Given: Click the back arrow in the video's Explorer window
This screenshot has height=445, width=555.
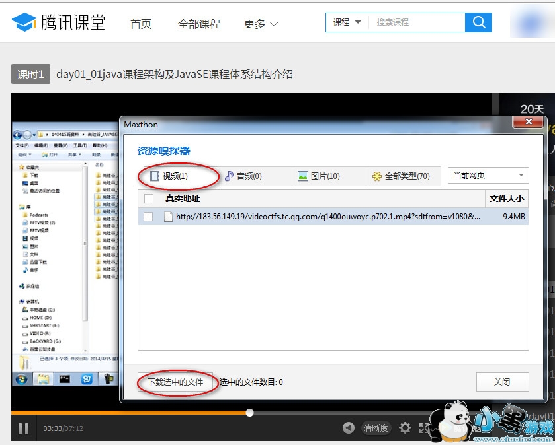Looking at the screenshot, I should click(x=17, y=135).
